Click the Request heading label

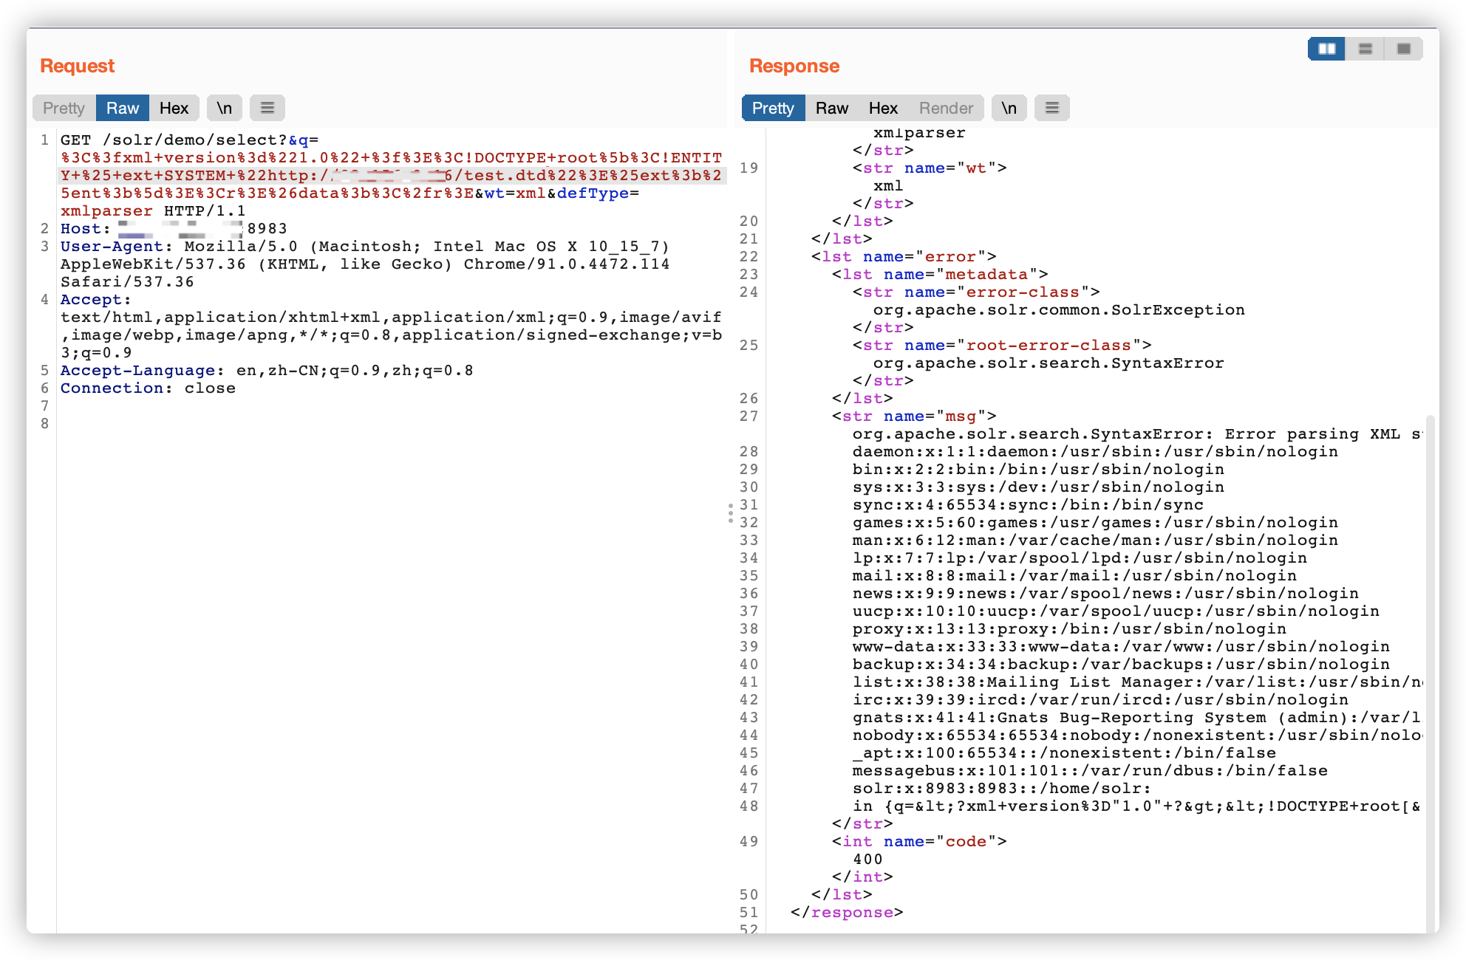78,66
